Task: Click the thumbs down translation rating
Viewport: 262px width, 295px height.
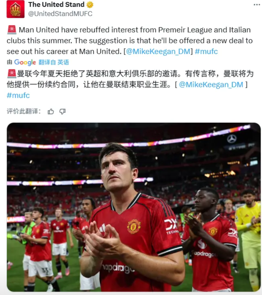Action: [x=63, y=112]
